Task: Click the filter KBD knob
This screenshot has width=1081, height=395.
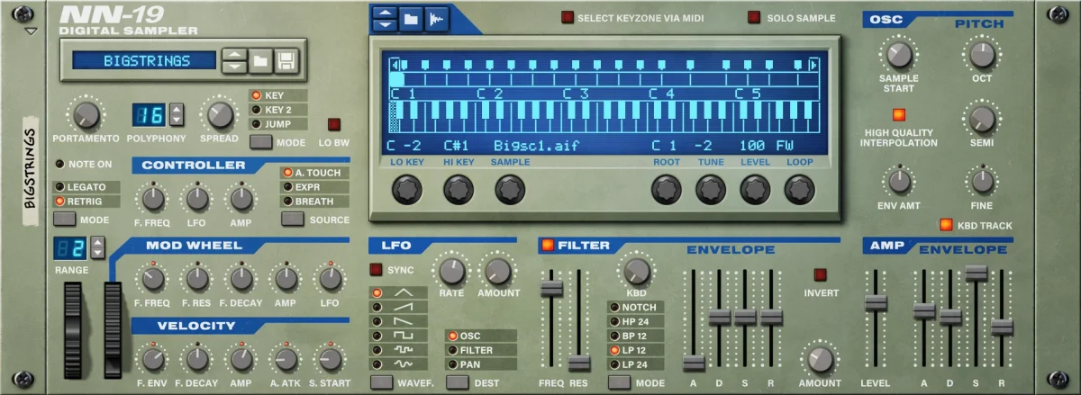Action: pos(637,271)
